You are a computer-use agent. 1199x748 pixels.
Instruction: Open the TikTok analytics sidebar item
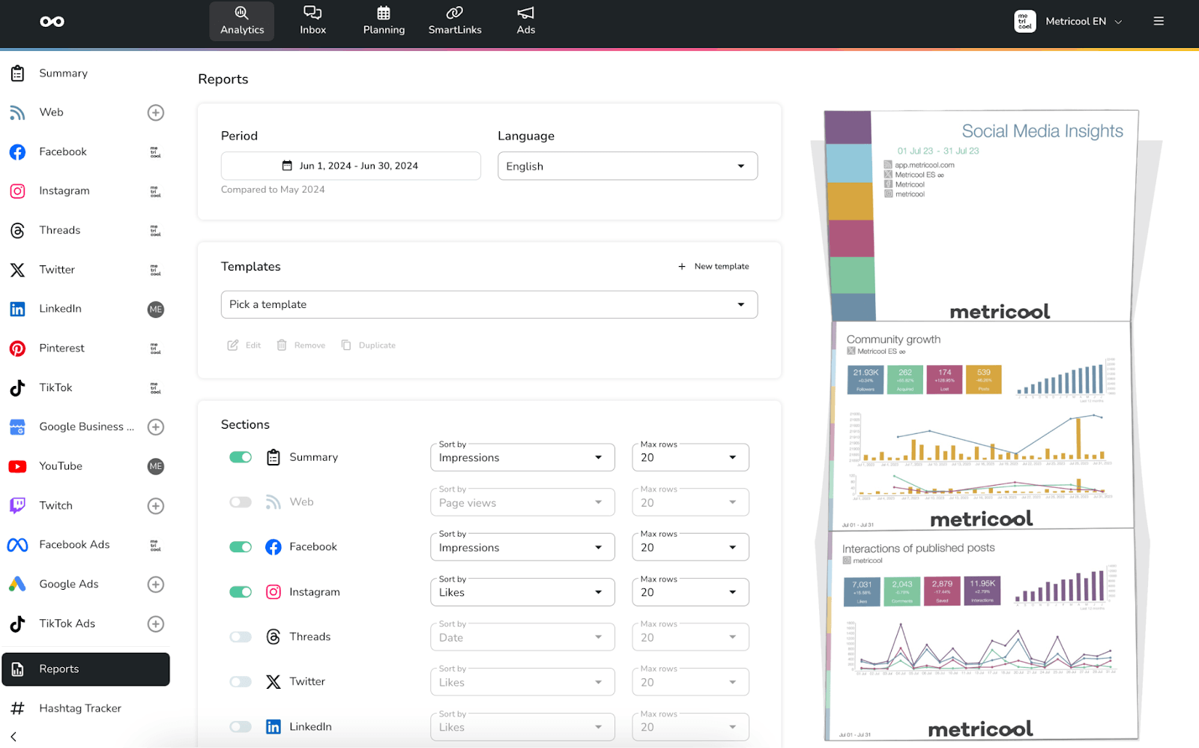[x=55, y=387]
